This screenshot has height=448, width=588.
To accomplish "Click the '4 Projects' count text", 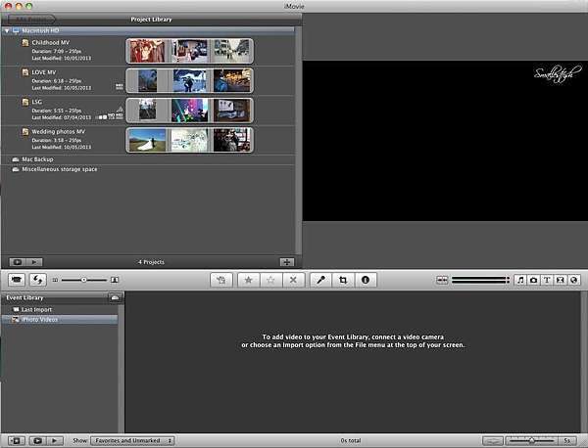I will (x=151, y=262).
